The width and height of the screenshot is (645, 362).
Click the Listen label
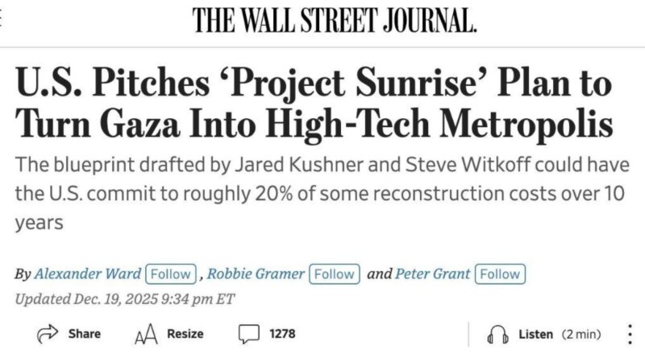click(535, 335)
